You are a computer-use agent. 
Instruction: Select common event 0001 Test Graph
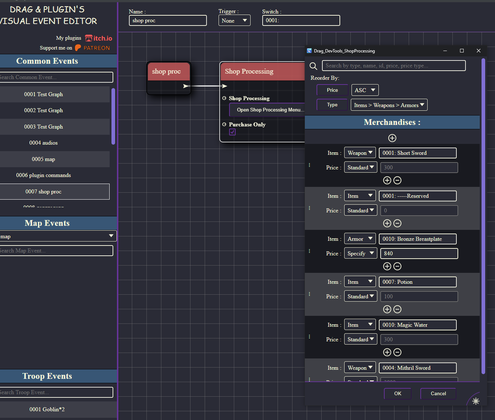[55, 94]
